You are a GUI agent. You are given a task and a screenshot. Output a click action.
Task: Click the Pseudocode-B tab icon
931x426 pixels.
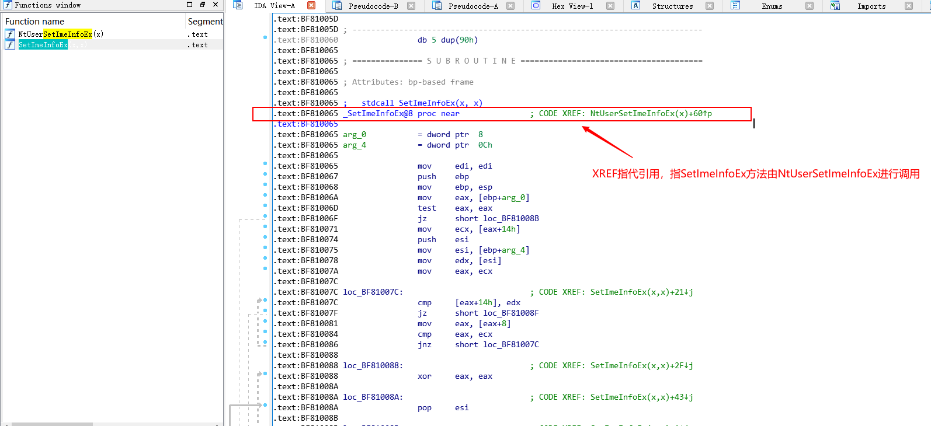337,5
